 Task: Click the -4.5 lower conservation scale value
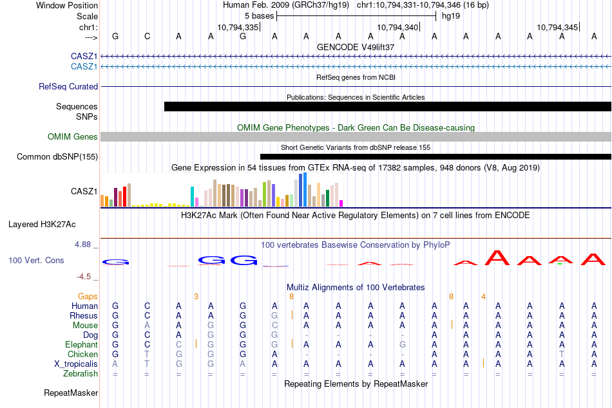tap(84, 277)
